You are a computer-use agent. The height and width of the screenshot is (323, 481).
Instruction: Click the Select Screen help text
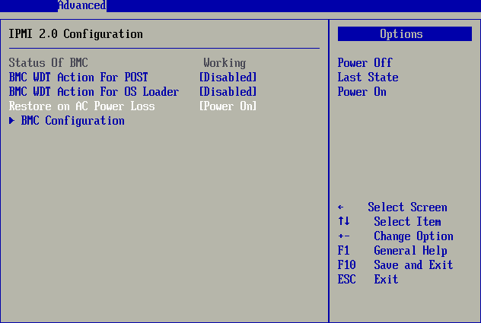pyautogui.click(x=407, y=207)
